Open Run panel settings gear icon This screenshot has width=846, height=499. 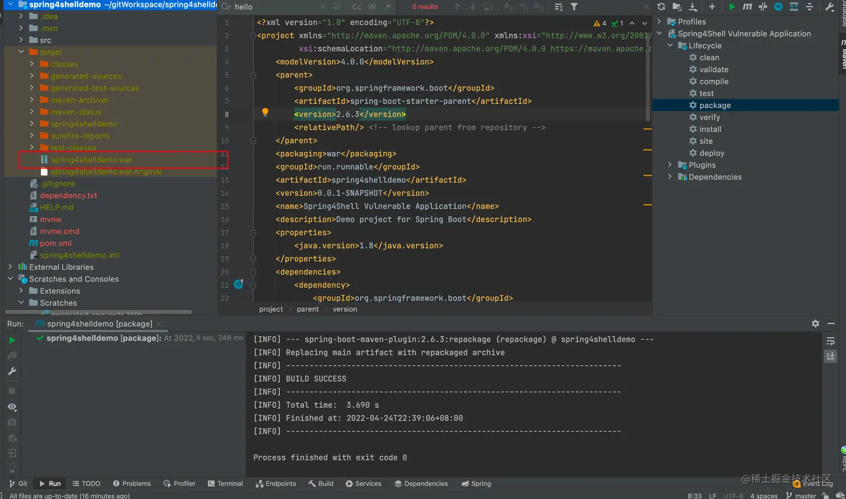(815, 324)
